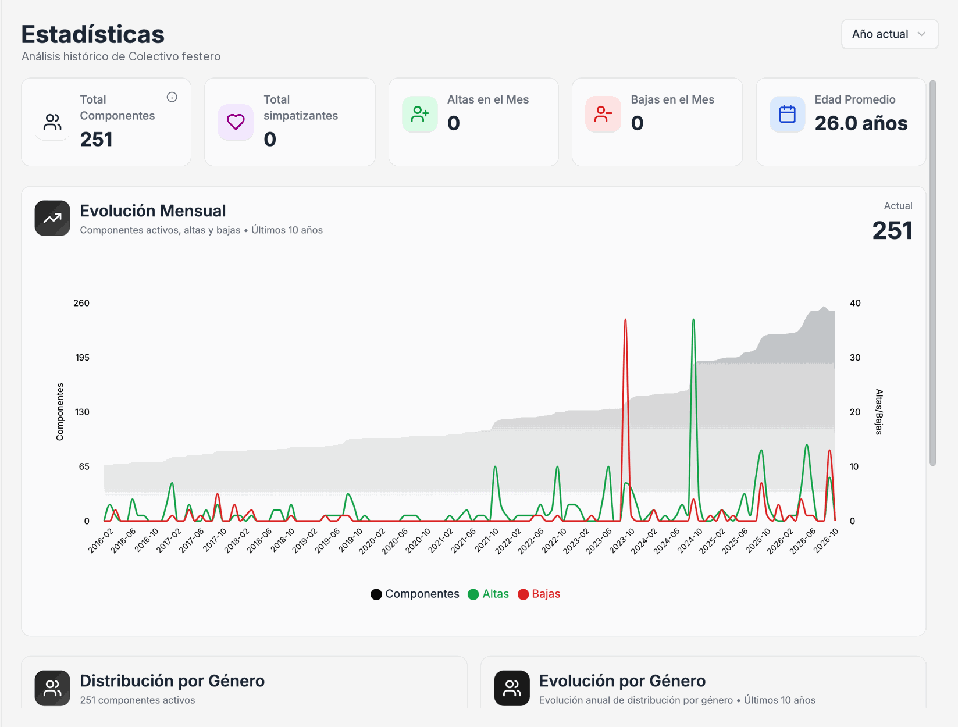Click the vertical page scrollbar
Image resolution: width=958 pixels, height=727 pixels.
click(x=932, y=273)
